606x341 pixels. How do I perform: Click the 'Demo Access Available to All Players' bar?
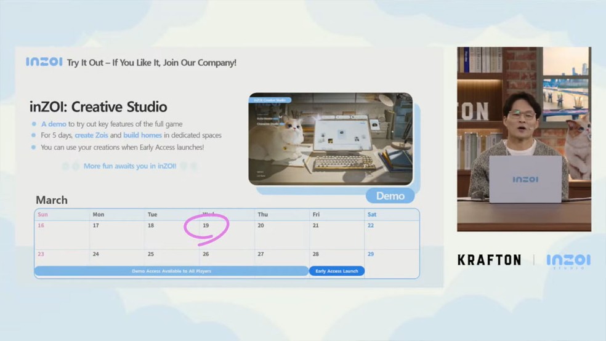click(172, 271)
